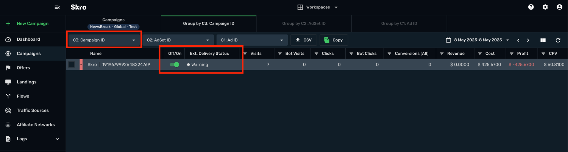Open the C1: Ad ID dropdown
Image resolution: width=568 pixels, height=152 pixels.
(x=252, y=40)
